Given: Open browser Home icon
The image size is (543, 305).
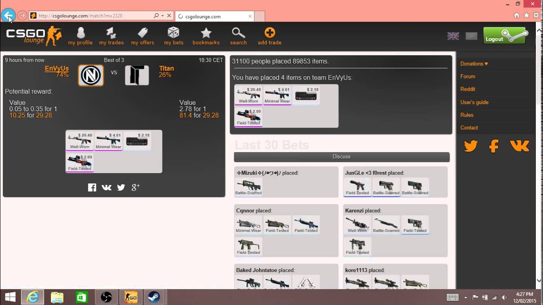Looking at the screenshot, I should 516,15.
